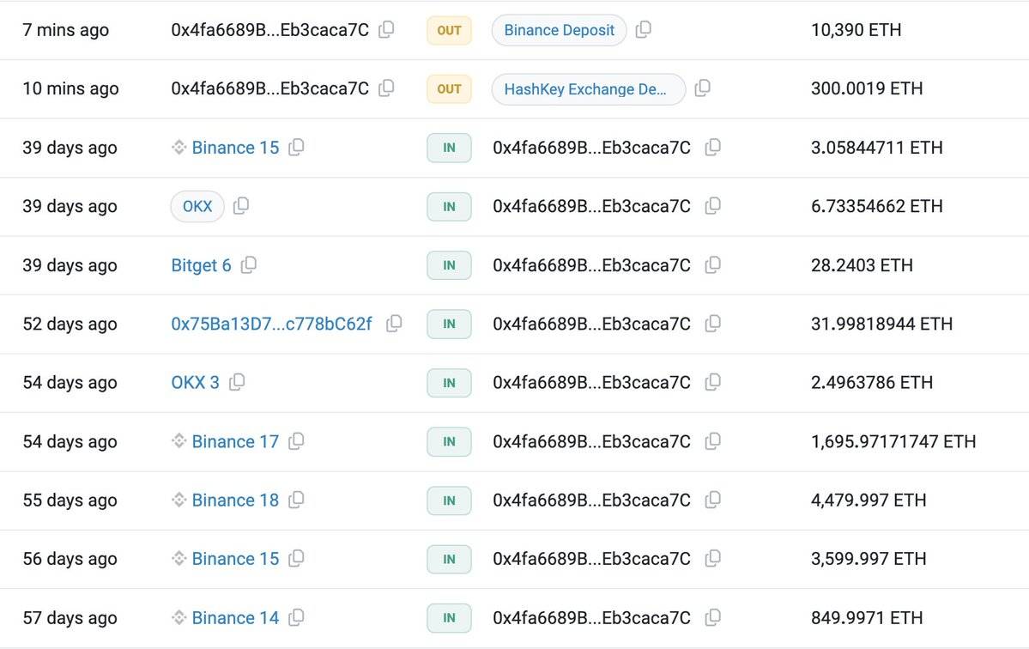The width and height of the screenshot is (1029, 649).
Task: Click the '7 mins ago' timestamp
Action: pyautogui.click(x=65, y=30)
